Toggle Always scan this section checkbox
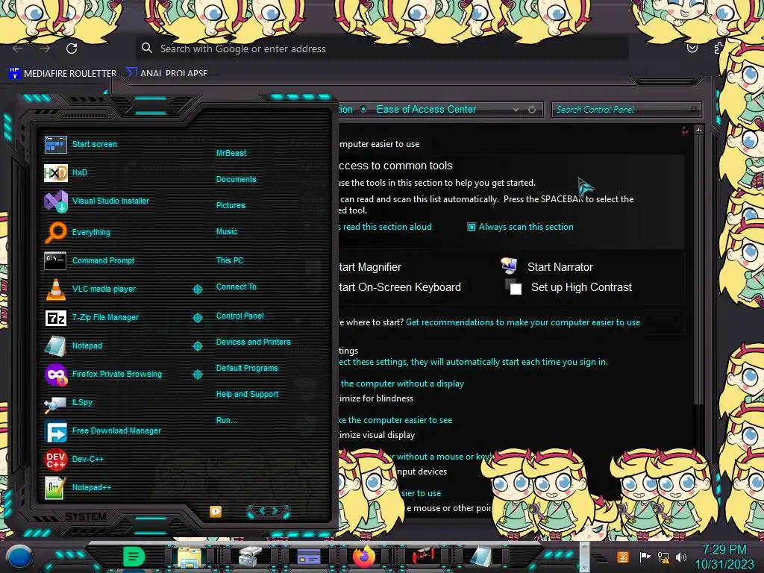The height and width of the screenshot is (573, 764). tap(472, 227)
